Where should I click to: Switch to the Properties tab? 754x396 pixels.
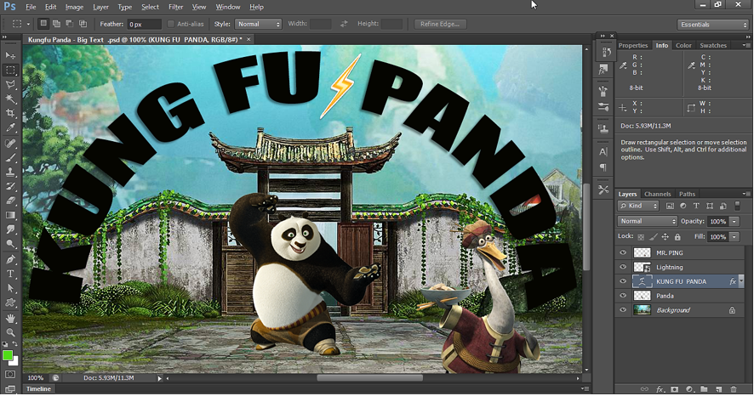click(x=633, y=45)
